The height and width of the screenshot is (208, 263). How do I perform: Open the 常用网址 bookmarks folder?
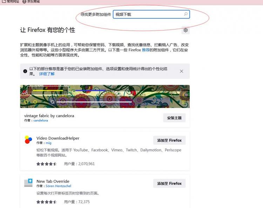point(11,1)
